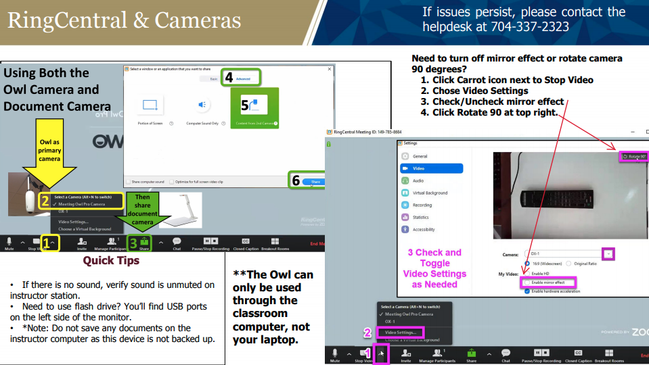The width and height of the screenshot is (649, 365).
Task: Click remote control camera preview in Settings
Action: [x=570, y=195]
